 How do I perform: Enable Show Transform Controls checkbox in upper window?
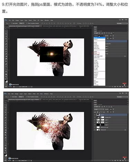coord(27,23)
